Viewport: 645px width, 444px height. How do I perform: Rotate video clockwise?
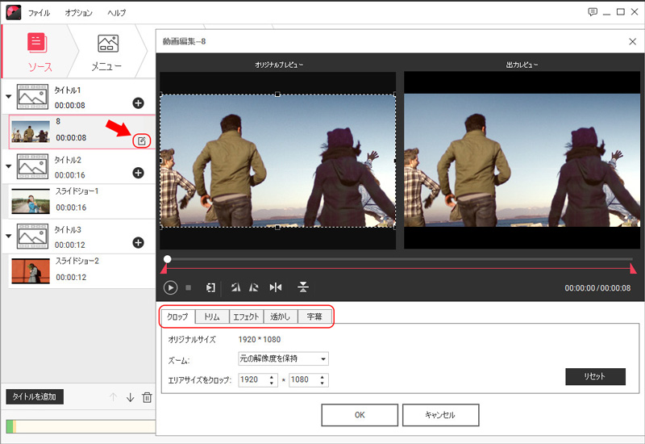coord(254,287)
